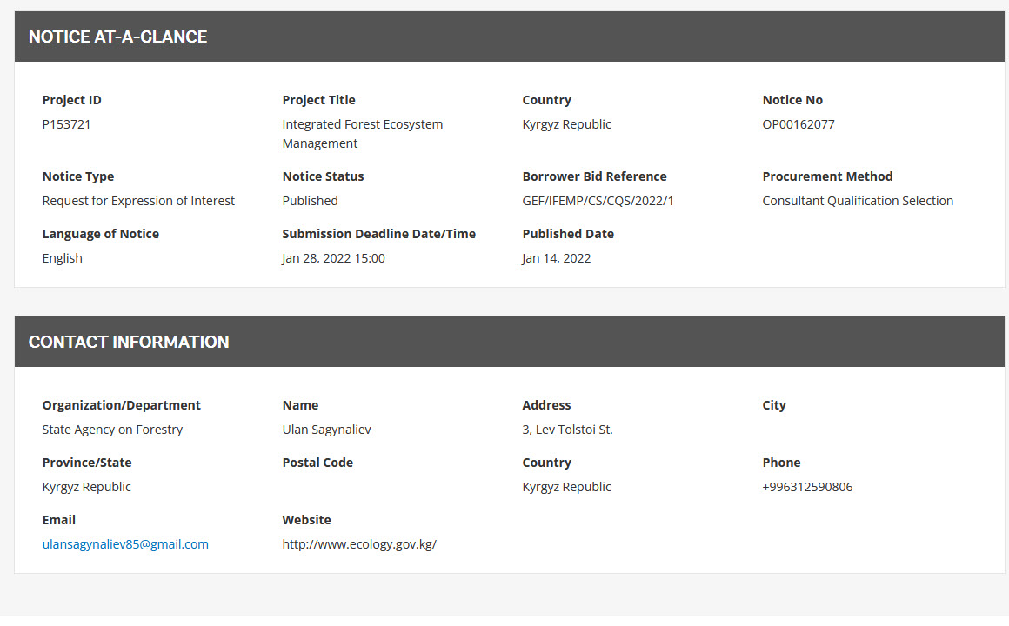Click the phone number +996312590806

coord(806,487)
